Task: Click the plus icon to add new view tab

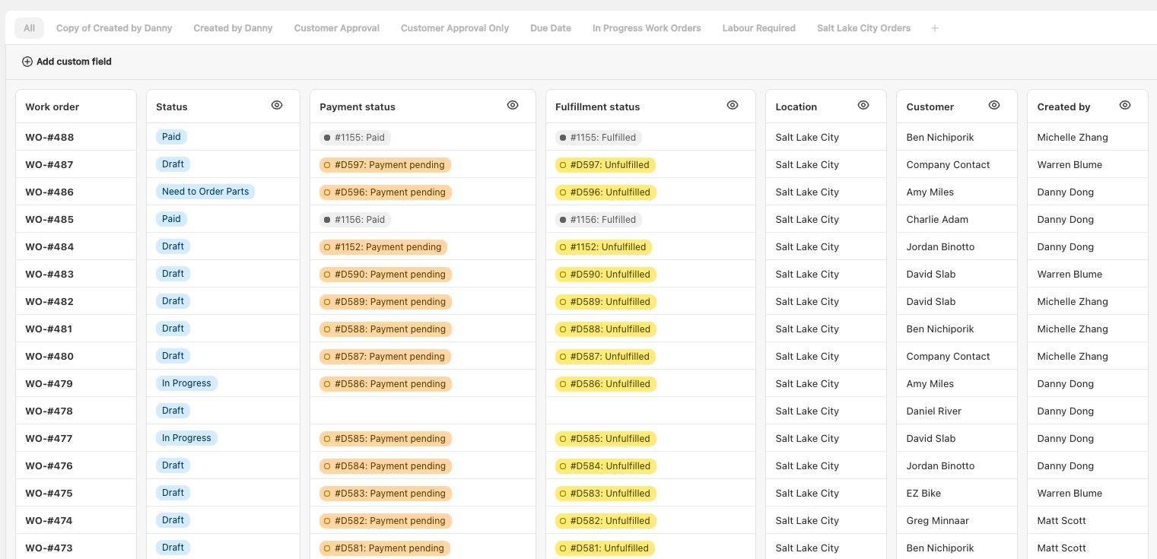Action: click(935, 28)
